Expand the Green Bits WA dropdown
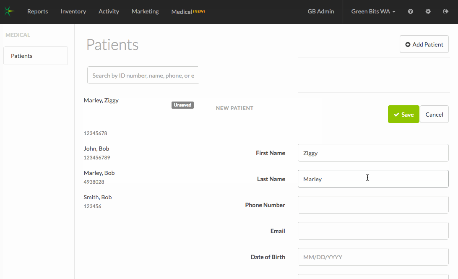The height and width of the screenshot is (279, 458). (373, 12)
